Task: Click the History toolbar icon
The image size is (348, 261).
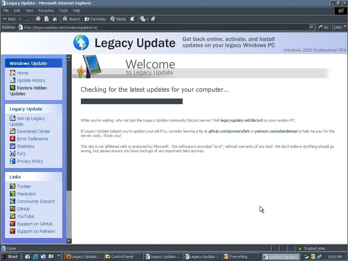Action: (x=133, y=19)
